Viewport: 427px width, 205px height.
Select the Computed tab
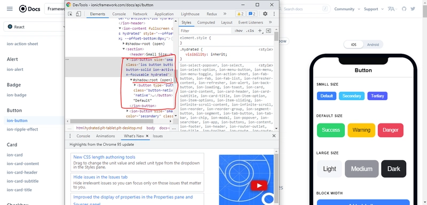point(206,22)
